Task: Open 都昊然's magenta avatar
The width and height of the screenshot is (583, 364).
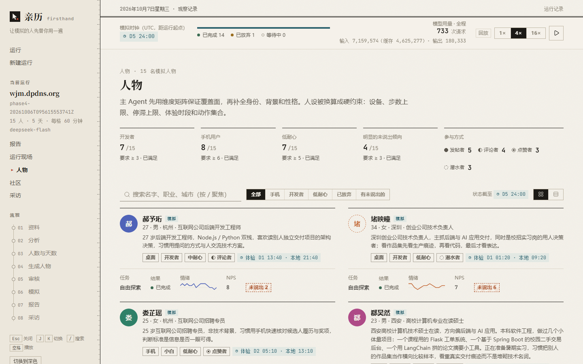Action: coord(357,317)
